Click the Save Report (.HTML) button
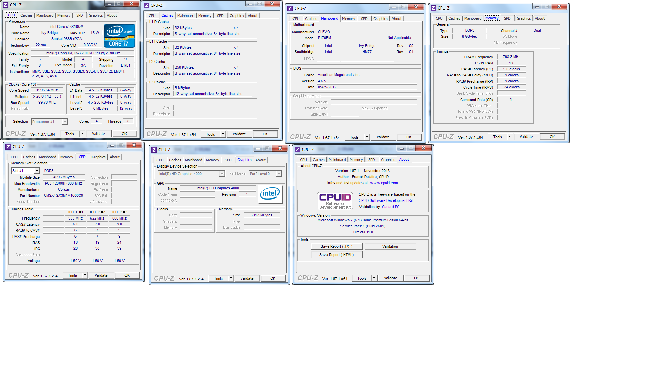The height and width of the screenshot is (367, 653). 336,255
